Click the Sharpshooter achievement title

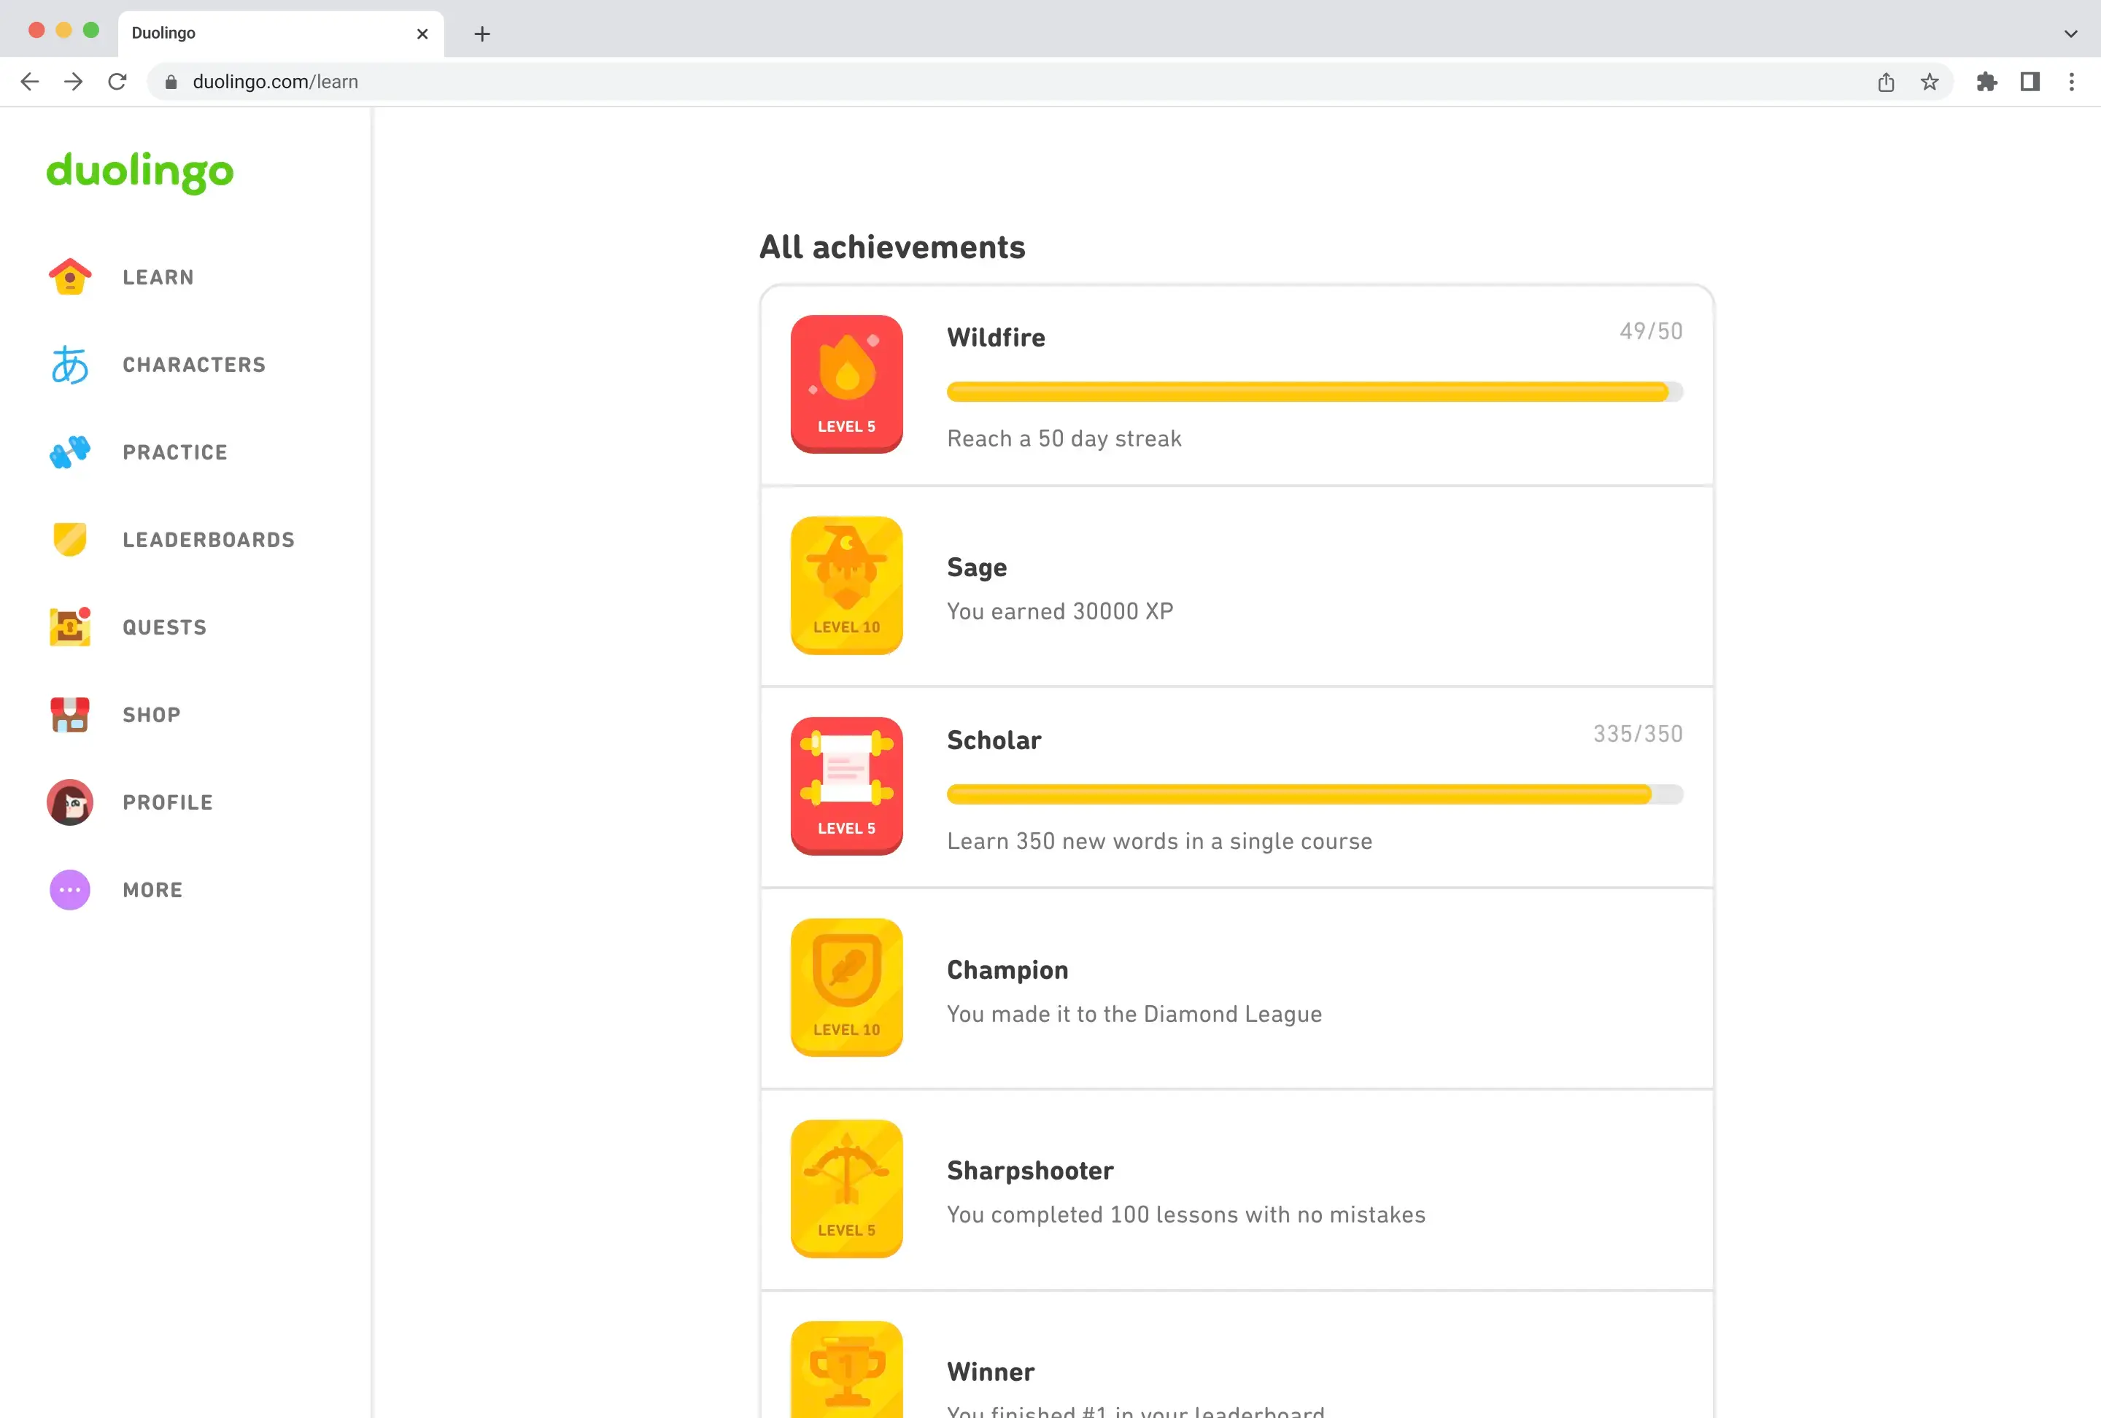1029,1171
